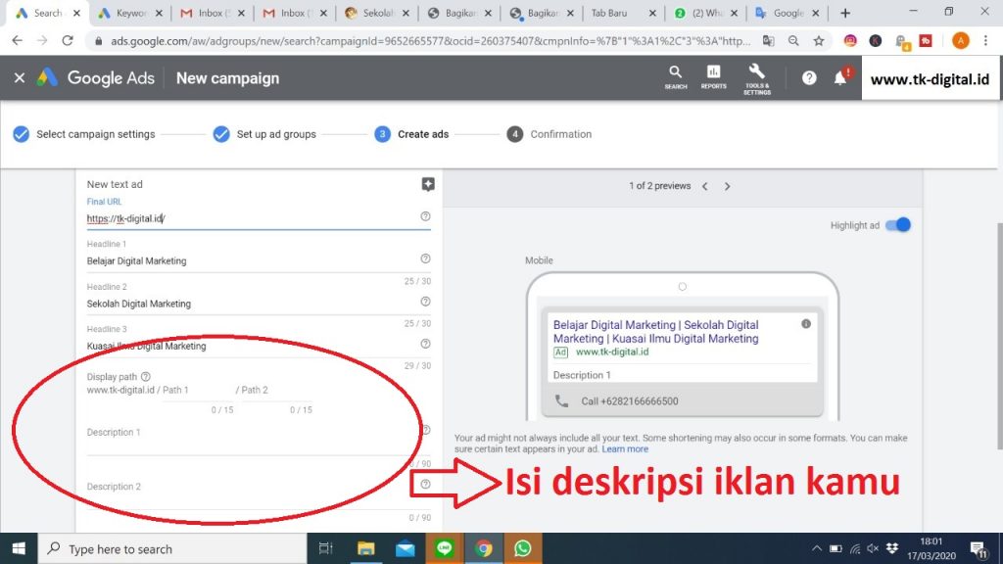
Task: Open WhatsApp from the Windows taskbar
Action: coord(521,548)
